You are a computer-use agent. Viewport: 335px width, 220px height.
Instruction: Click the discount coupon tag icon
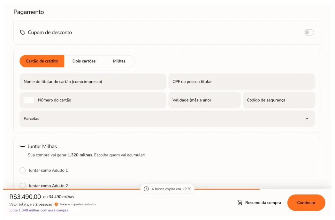[x=22, y=33]
